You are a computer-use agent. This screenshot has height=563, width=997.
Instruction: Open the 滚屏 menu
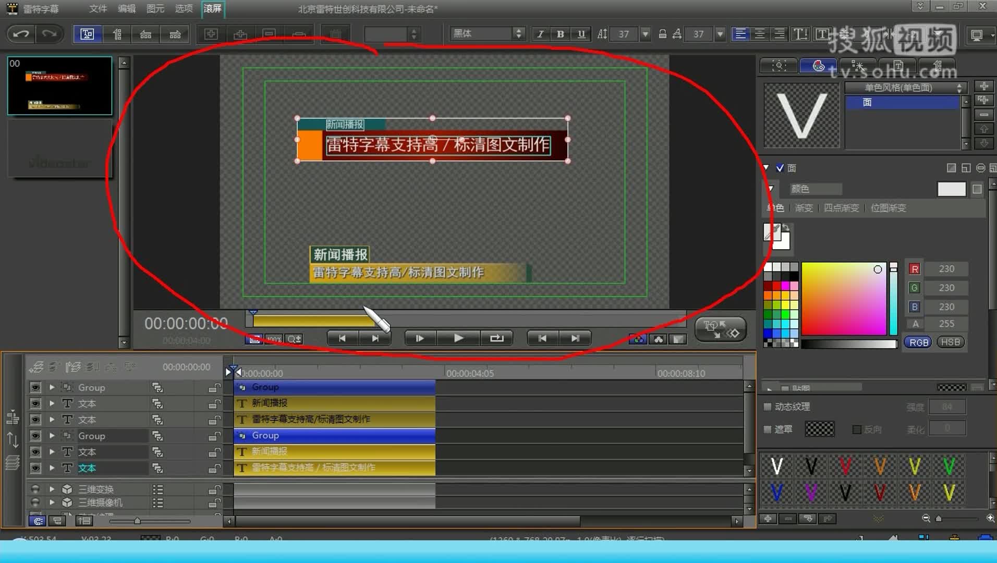click(x=213, y=9)
